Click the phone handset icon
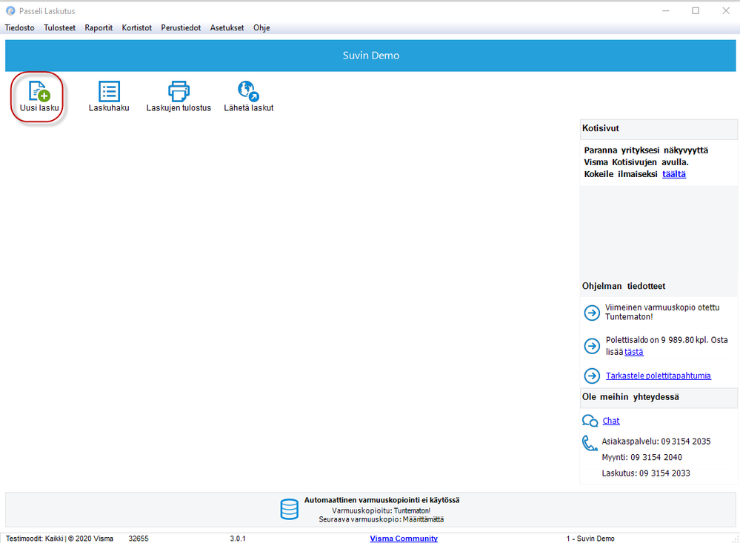740x543 pixels. (590, 443)
